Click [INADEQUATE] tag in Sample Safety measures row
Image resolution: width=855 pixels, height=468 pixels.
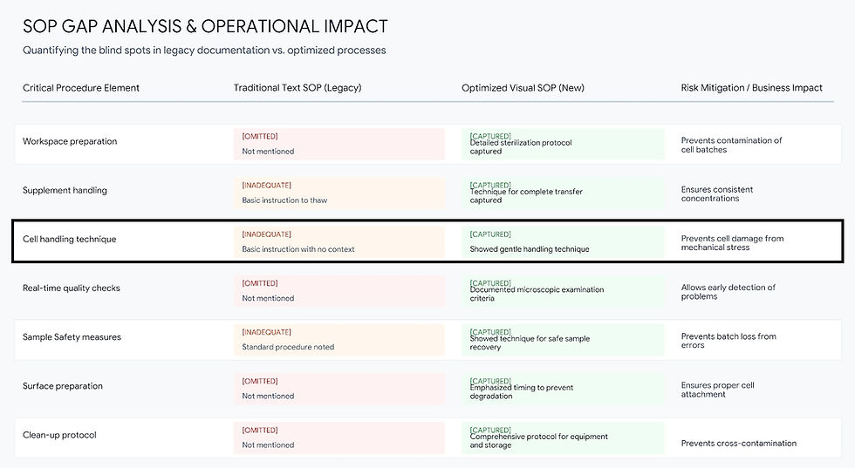pyautogui.click(x=266, y=332)
